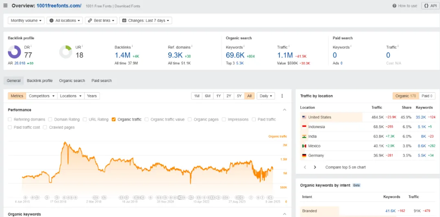Image resolution: width=440 pixels, height=217 pixels.
Task: Open the 1001freefonts.com/ link
Action: (x=59, y=5)
